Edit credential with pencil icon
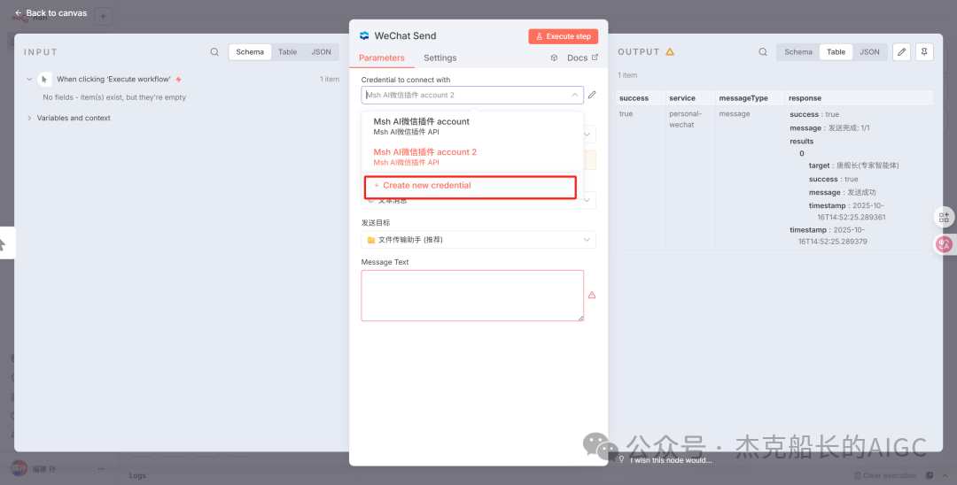Image resolution: width=957 pixels, height=485 pixels. [591, 95]
